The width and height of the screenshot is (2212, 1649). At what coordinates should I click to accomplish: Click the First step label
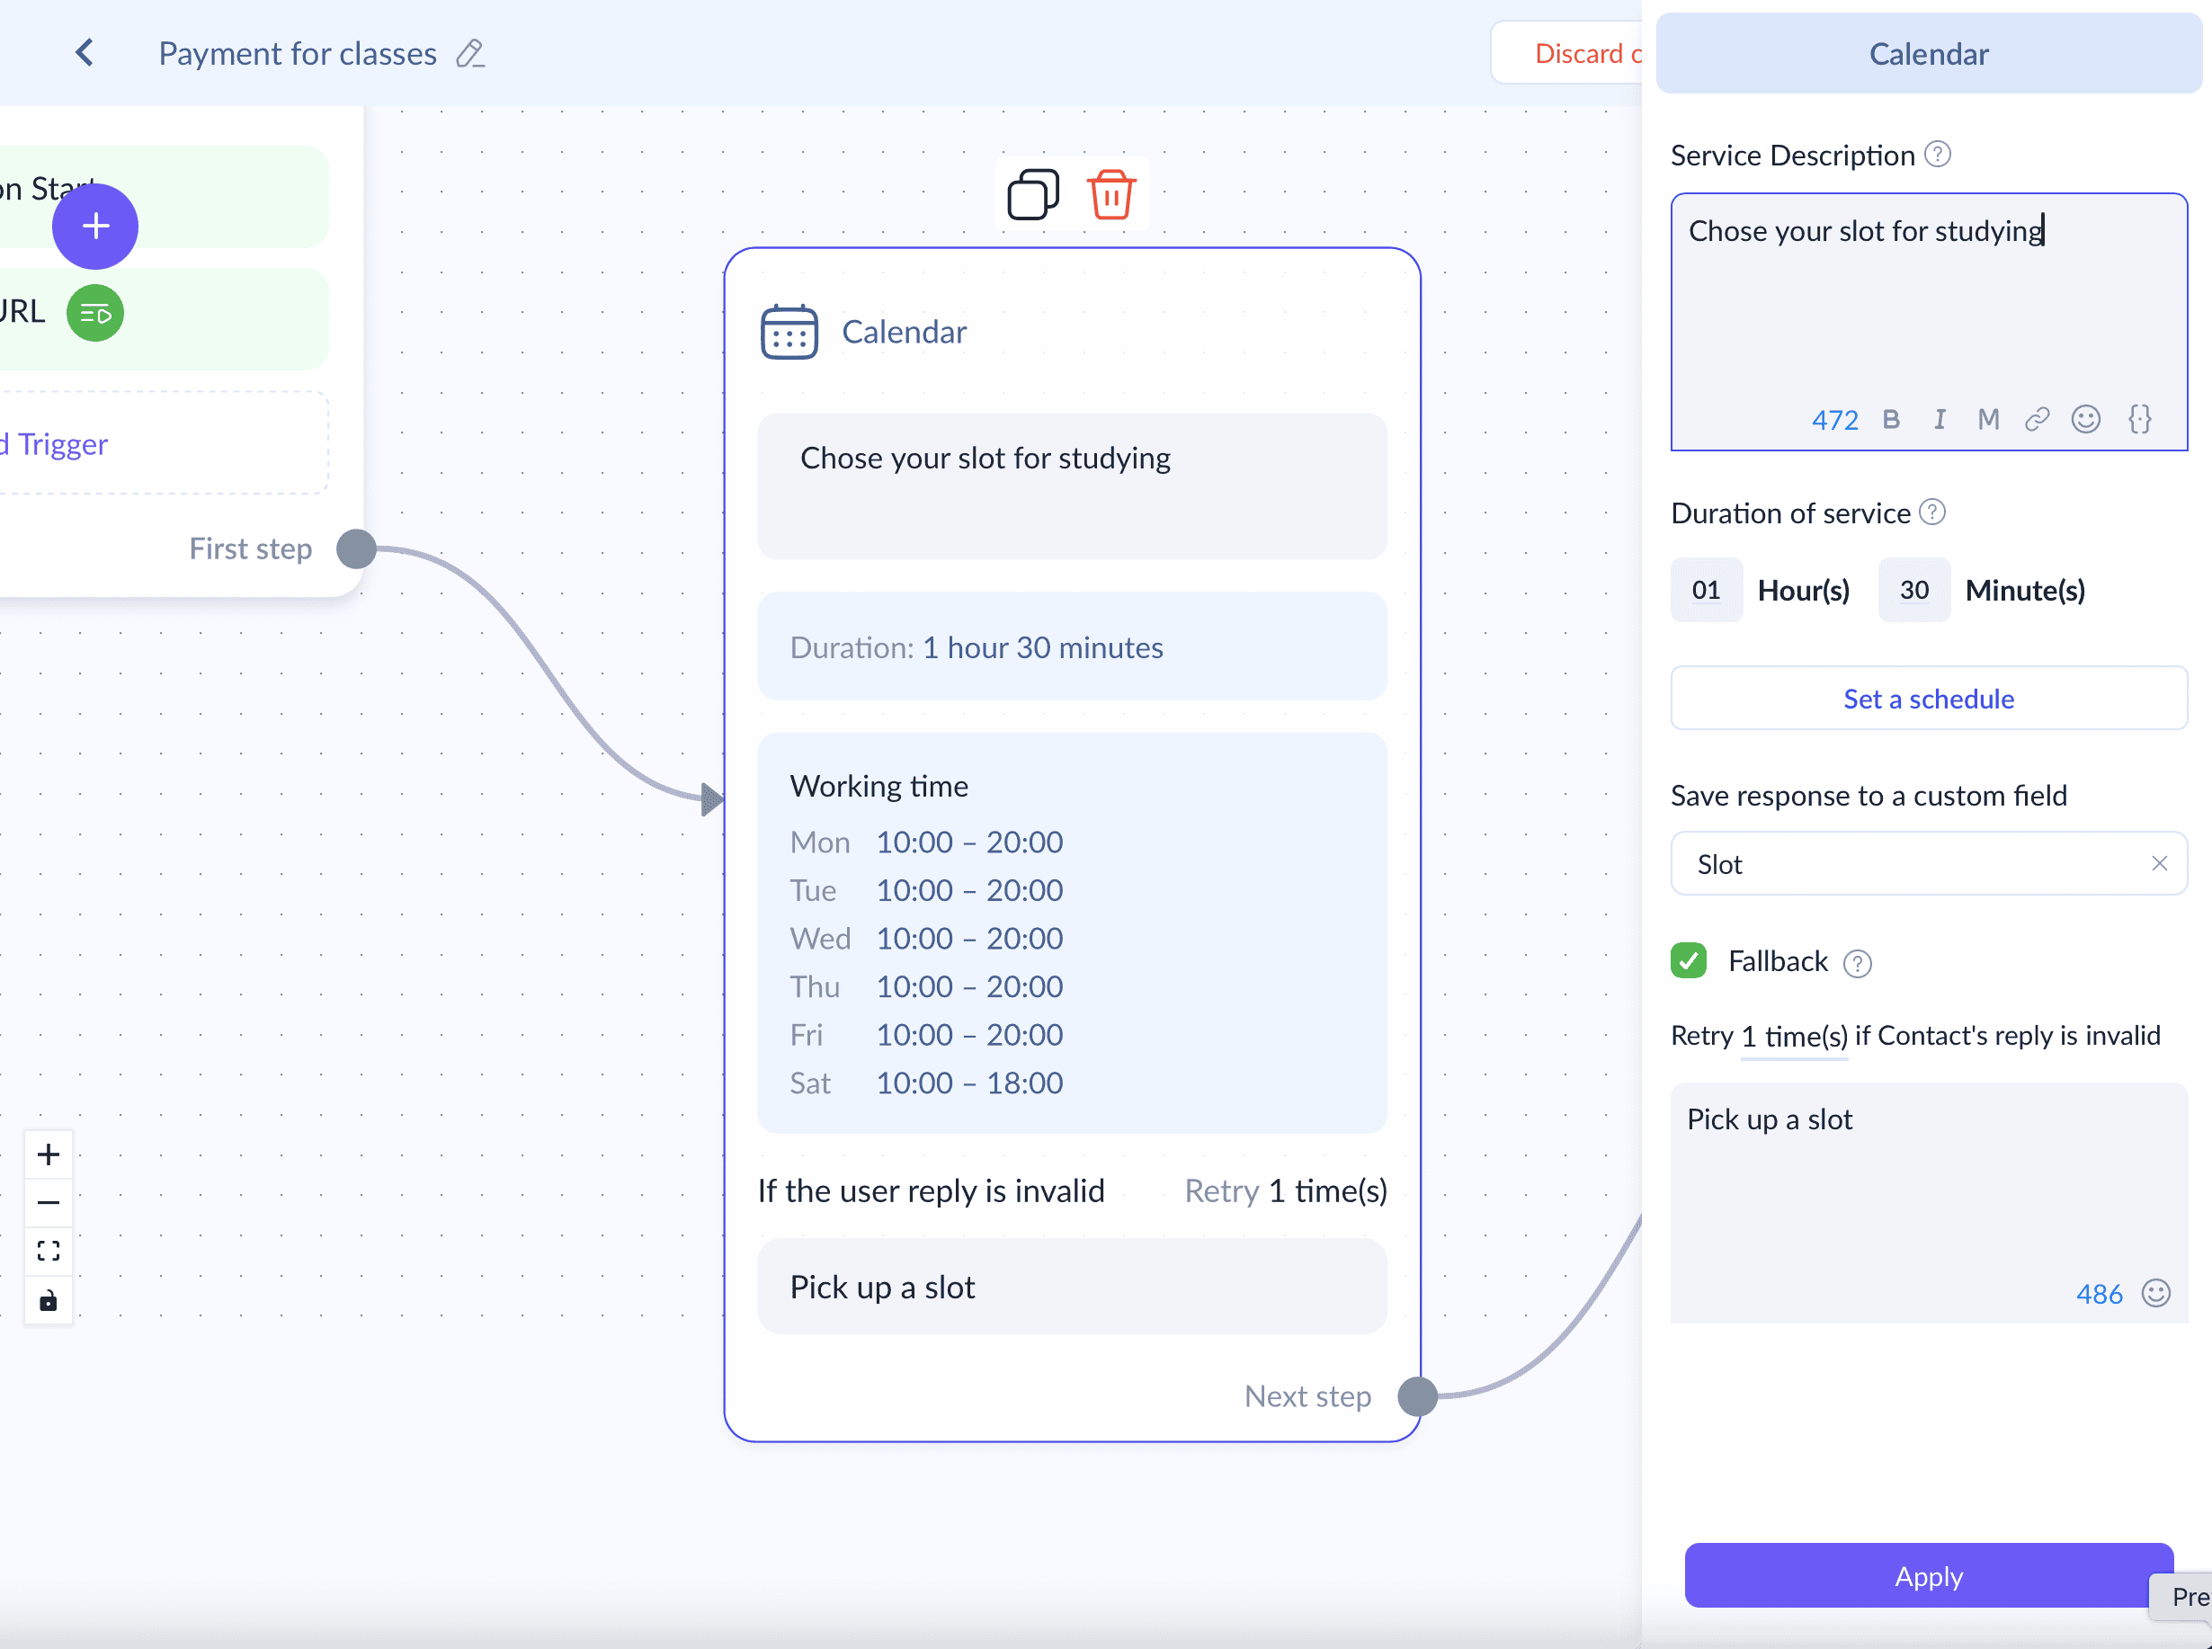[x=251, y=549]
